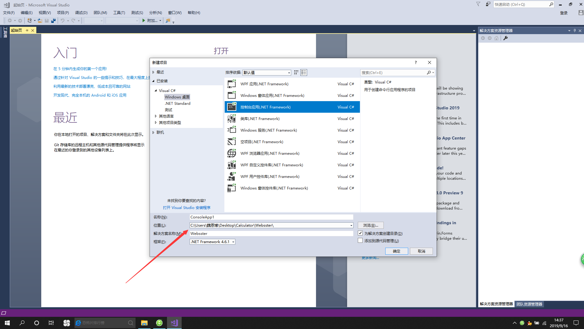The width and height of the screenshot is (584, 329).
Task: Select .NET Standard tree item
Action: 177,104
